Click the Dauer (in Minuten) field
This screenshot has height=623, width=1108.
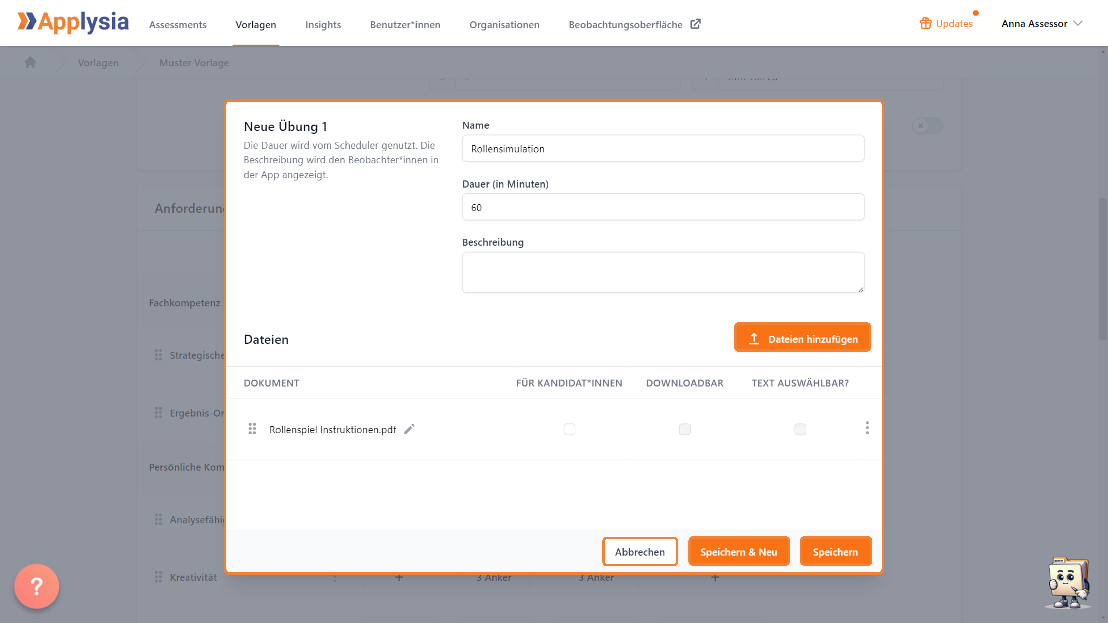[x=663, y=207]
